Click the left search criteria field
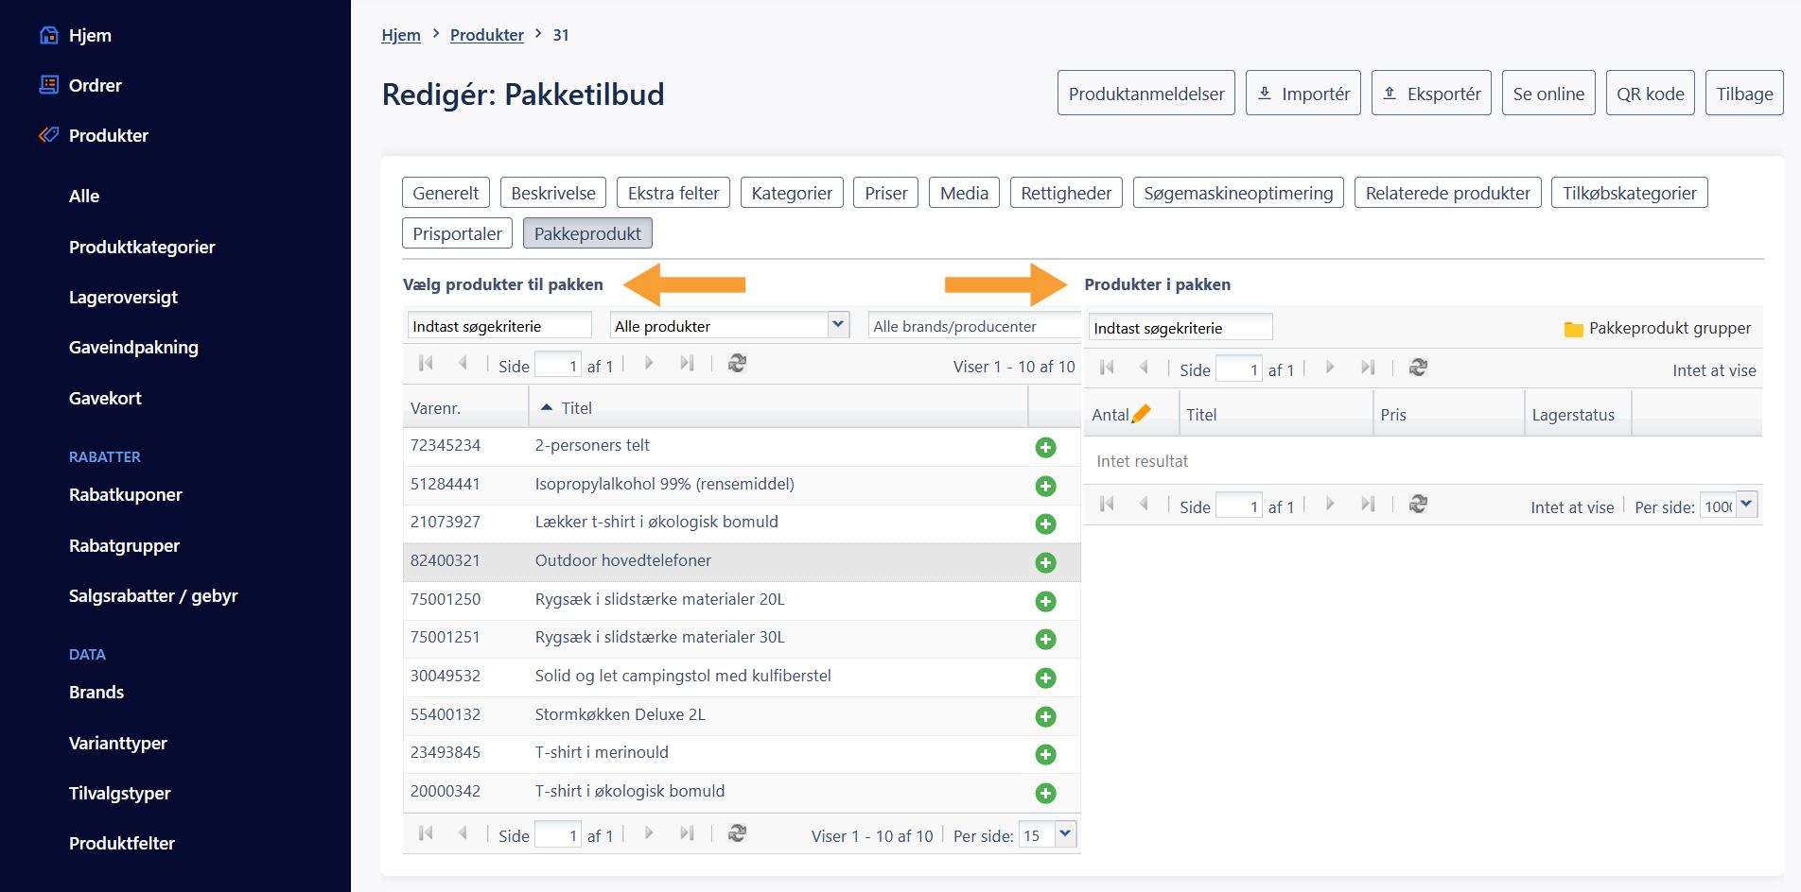This screenshot has width=1801, height=892. 498,326
